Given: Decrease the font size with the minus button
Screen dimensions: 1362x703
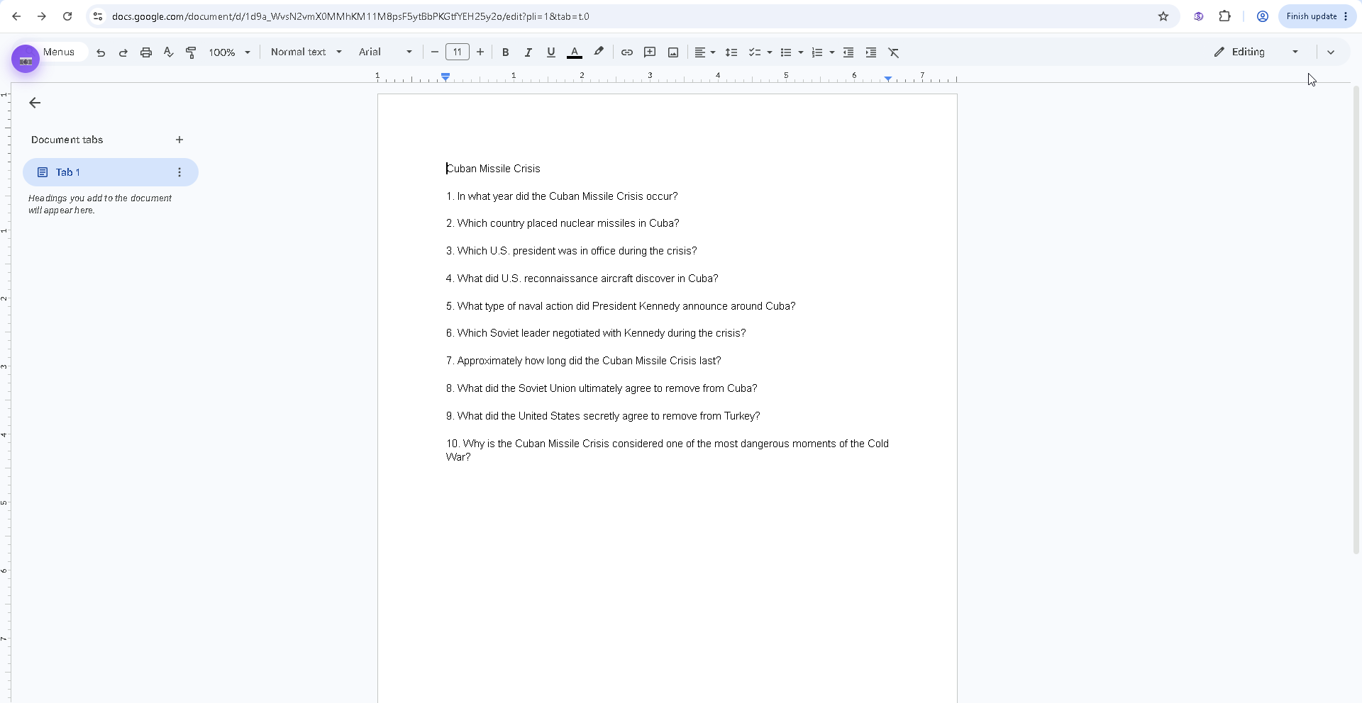Looking at the screenshot, I should click(x=435, y=52).
